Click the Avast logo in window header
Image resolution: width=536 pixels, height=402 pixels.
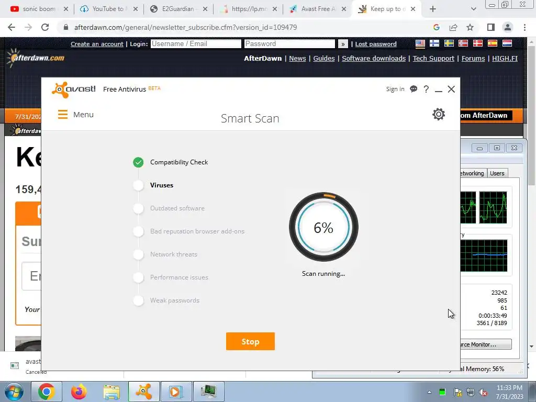(x=73, y=90)
